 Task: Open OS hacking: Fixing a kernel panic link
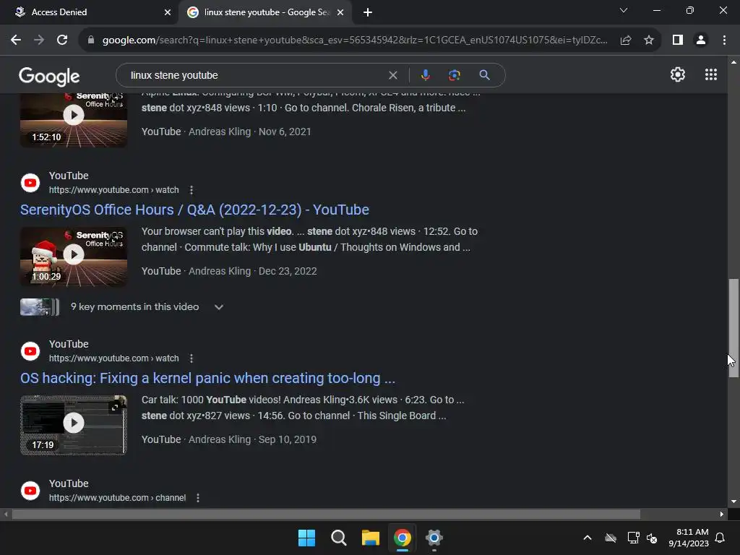(207, 378)
